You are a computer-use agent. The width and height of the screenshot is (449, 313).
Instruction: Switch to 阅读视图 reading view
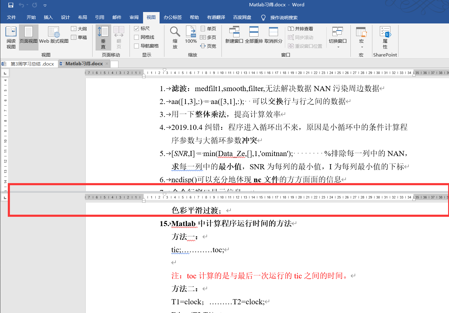11,38
